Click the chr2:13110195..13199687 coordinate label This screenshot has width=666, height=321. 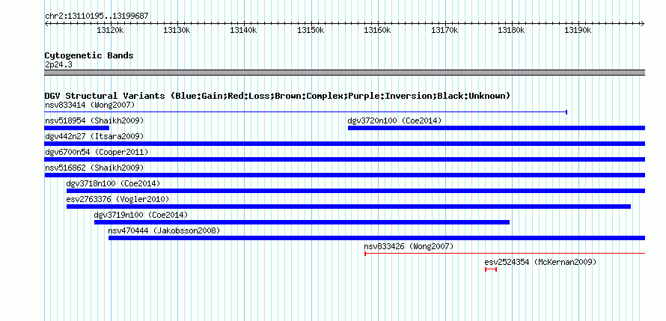[97, 16]
